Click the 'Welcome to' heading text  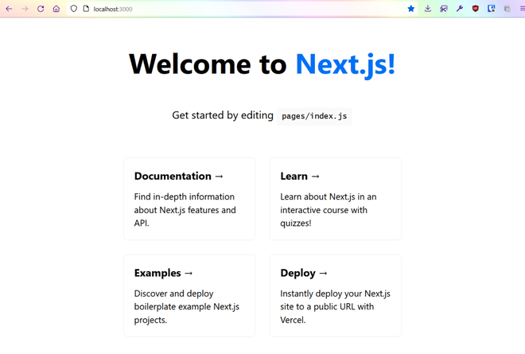pyautogui.click(x=208, y=64)
